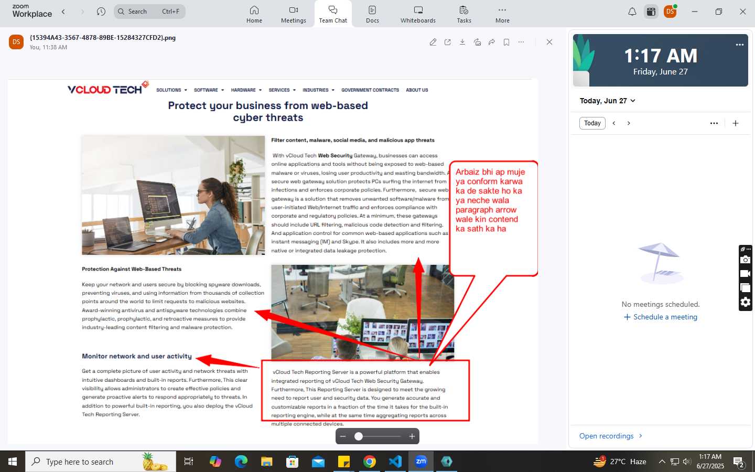Share the image with forward arrow

click(492, 42)
